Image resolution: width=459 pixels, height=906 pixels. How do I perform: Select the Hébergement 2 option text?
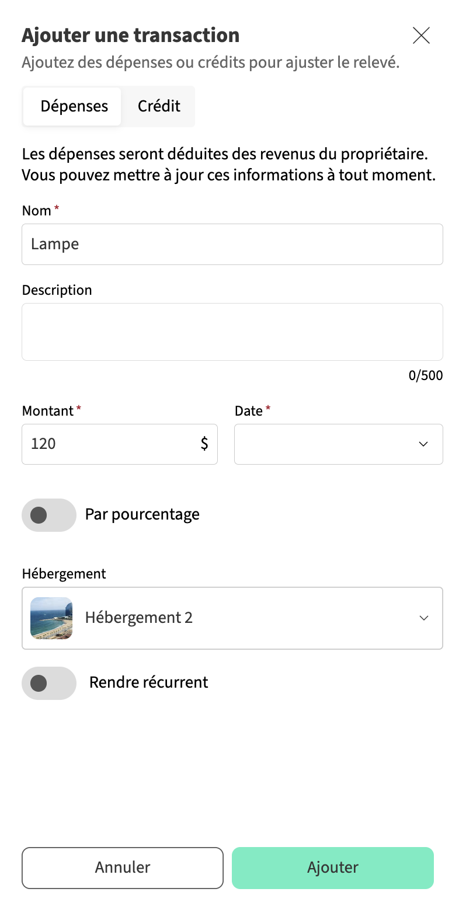tap(139, 618)
